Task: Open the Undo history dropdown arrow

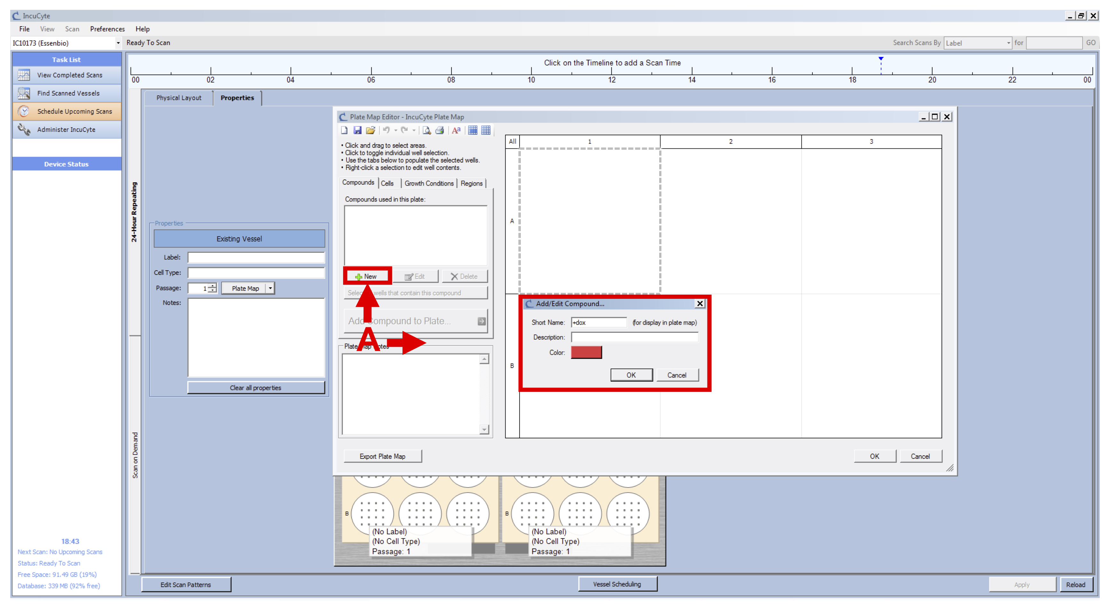Action: point(395,130)
